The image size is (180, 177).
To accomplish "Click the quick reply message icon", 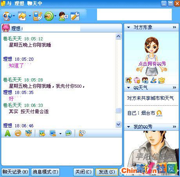I will click(82, 133).
